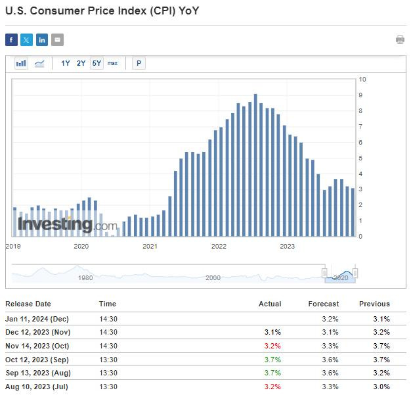The height and width of the screenshot is (403, 411).
Task: Open the Oct 12, 2023 (Sep) release row
Action: (205, 360)
